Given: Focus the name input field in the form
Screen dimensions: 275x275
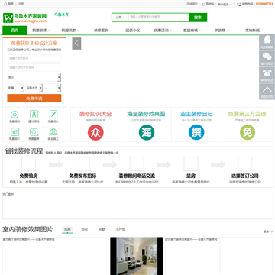Looking at the screenshot, I should 34,58.
